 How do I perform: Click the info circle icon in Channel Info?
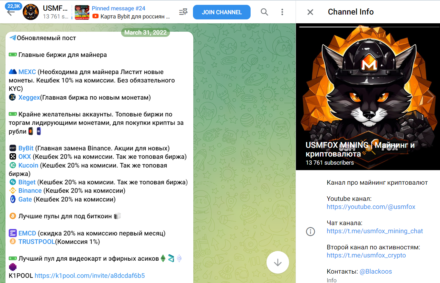tap(310, 232)
